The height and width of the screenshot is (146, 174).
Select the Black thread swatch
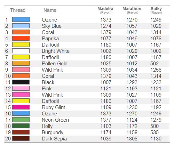[21, 82]
